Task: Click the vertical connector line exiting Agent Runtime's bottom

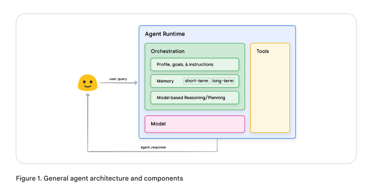Action: click(x=217, y=145)
